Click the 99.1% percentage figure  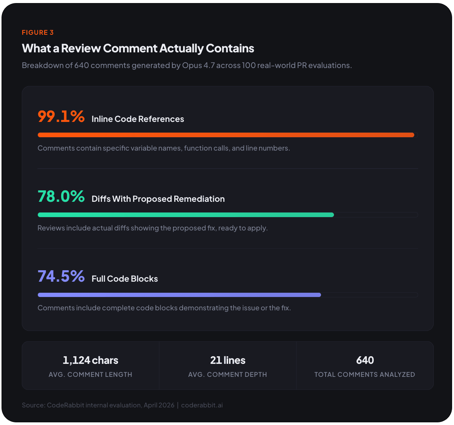61,117
